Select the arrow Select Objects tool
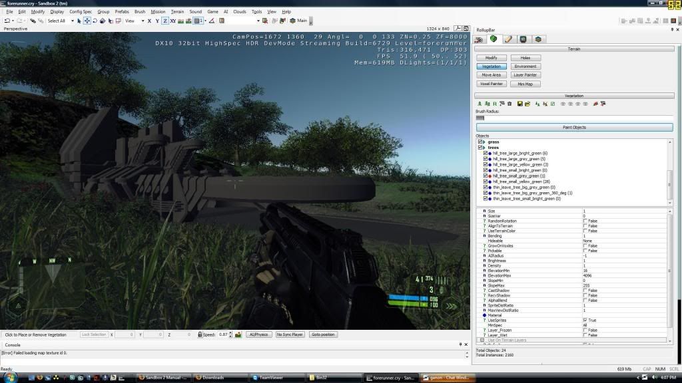 [x=79, y=21]
